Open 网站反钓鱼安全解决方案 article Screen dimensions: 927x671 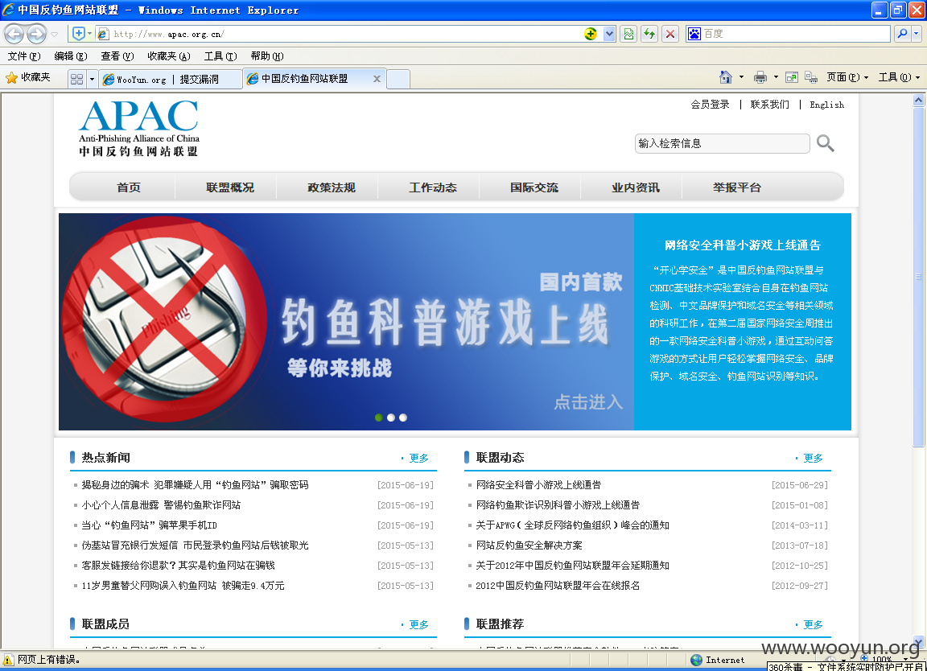point(529,545)
